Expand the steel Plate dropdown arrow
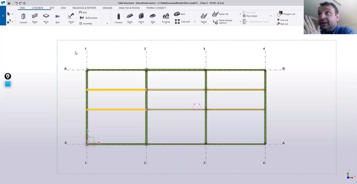This screenshot has height=184, width=357. click(x=46, y=24)
